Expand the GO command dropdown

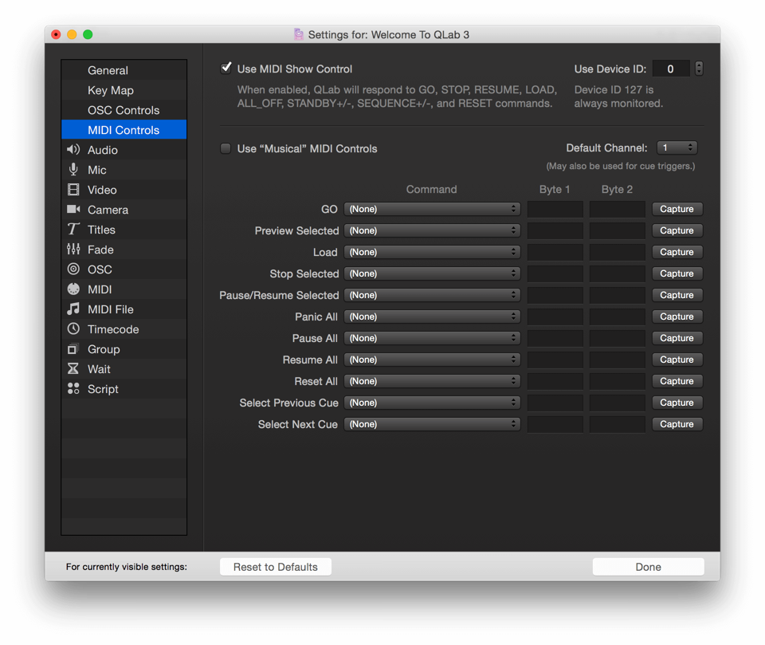(432, 209)
